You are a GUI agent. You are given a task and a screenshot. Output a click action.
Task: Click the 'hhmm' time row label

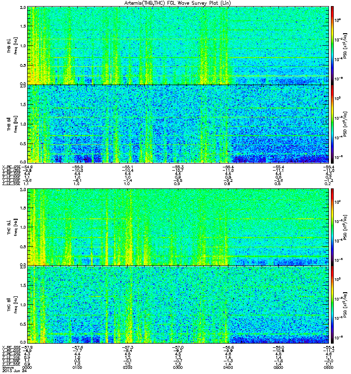pyautogui.click(x=8, y=367)
